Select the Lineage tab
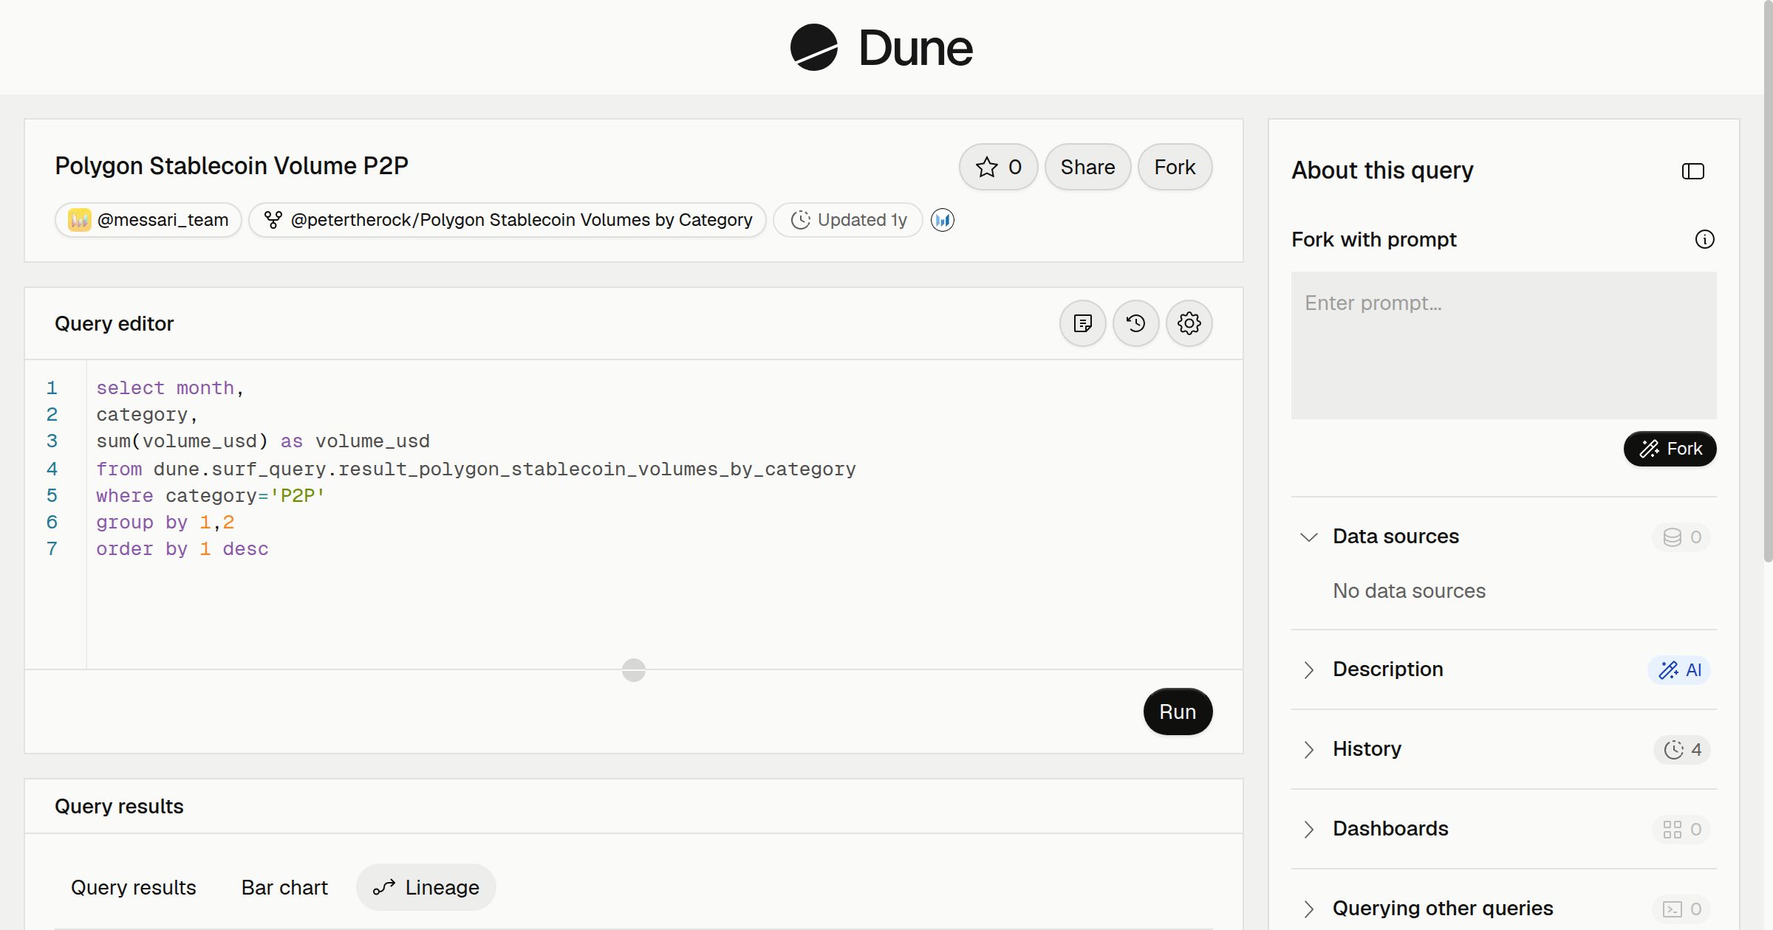 (x=426, y=887)
